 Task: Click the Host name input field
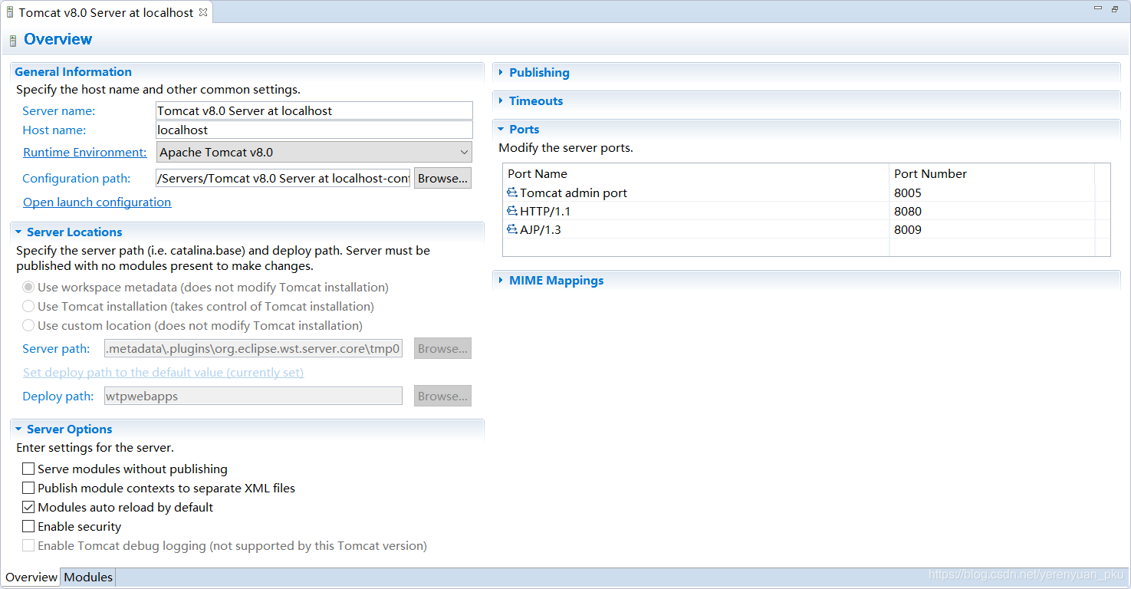coord(314,130)
